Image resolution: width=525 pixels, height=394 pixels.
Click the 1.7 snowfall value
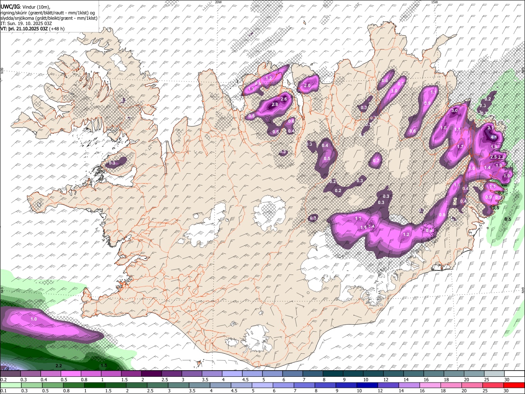(x=460, y=147)
